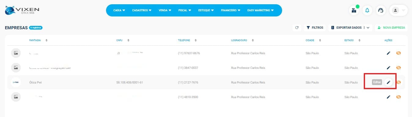This screenshot has width=412, height=117.
Task: Click the refresh list icon
Action: (297, 27)
